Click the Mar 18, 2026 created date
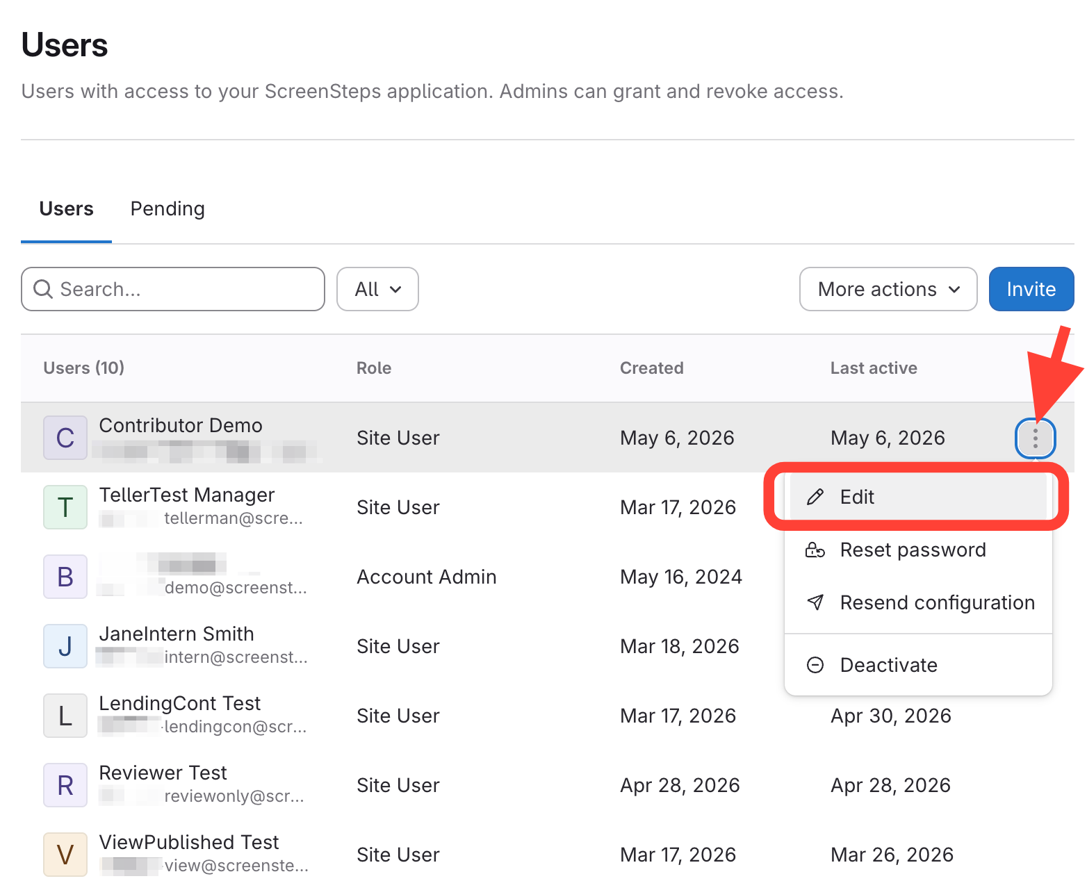This screenshot has width=1087, height=881. (680, 646)
